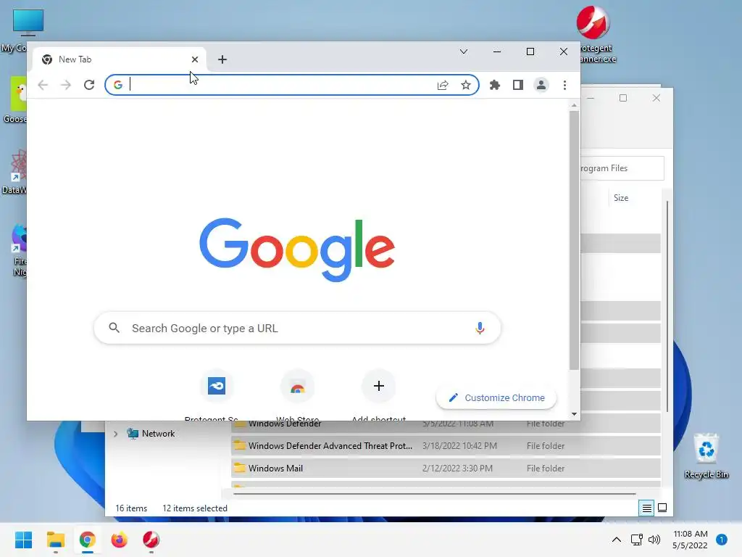Click the Program Files search box in Explorer
The height and width of the screenshot is (557, 742).
click(x=622, y=168)
